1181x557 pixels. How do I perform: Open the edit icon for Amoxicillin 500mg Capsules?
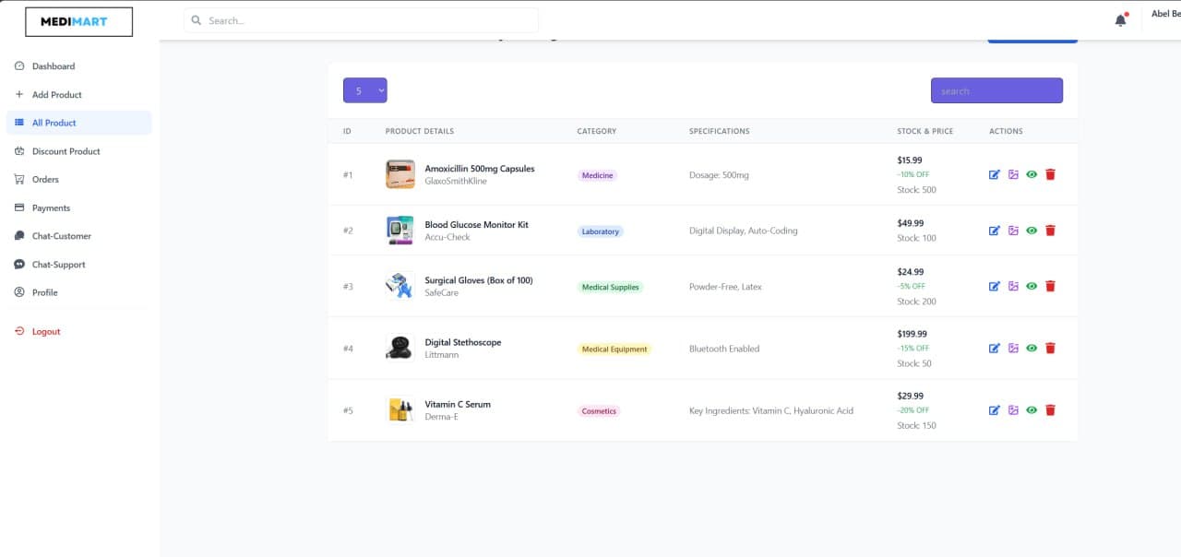(x=995, y=173)
